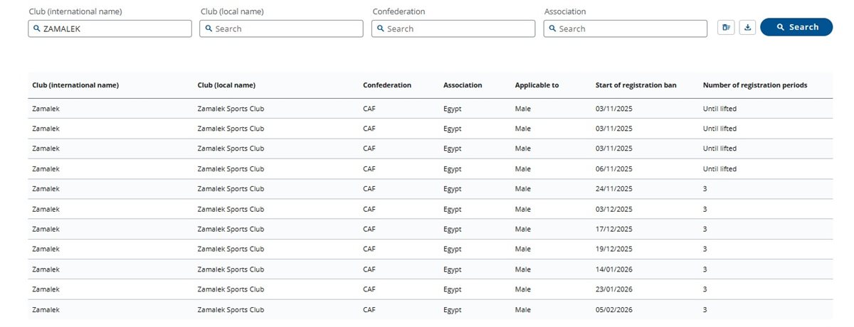
Task: Click the magnifier icon in Confederation field
Action: coord(381,28)
